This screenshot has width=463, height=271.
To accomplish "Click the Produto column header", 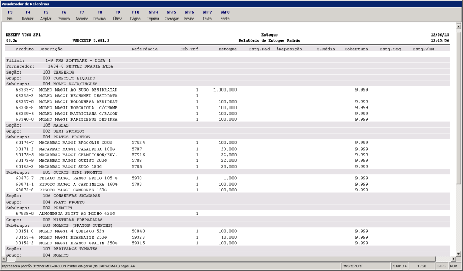I will coord(25,49).
